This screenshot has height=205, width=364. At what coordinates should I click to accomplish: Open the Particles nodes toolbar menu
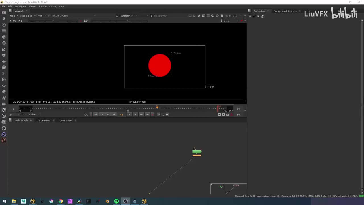[x=4, y=73]
